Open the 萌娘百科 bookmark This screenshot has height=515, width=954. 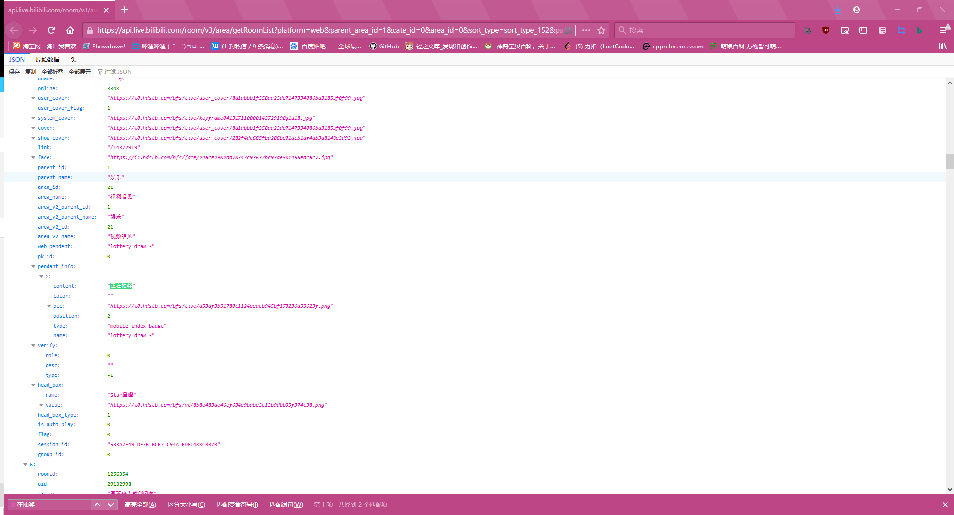tap(745, 46)
